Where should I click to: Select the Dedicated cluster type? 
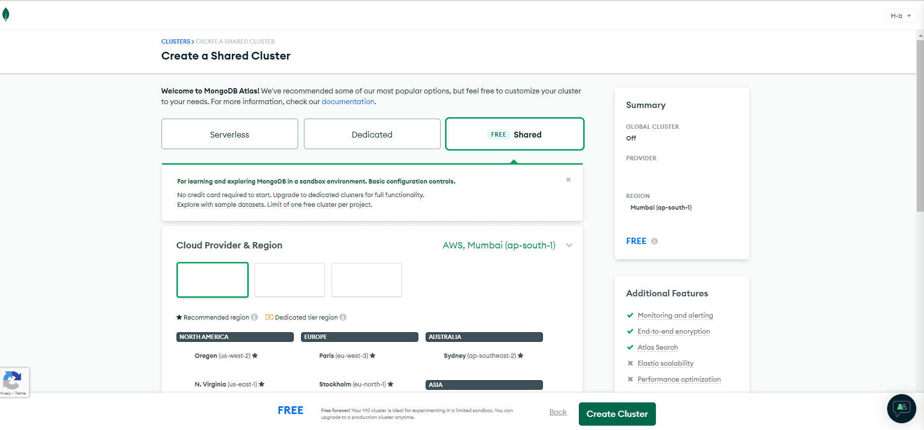tap(372, 134)
